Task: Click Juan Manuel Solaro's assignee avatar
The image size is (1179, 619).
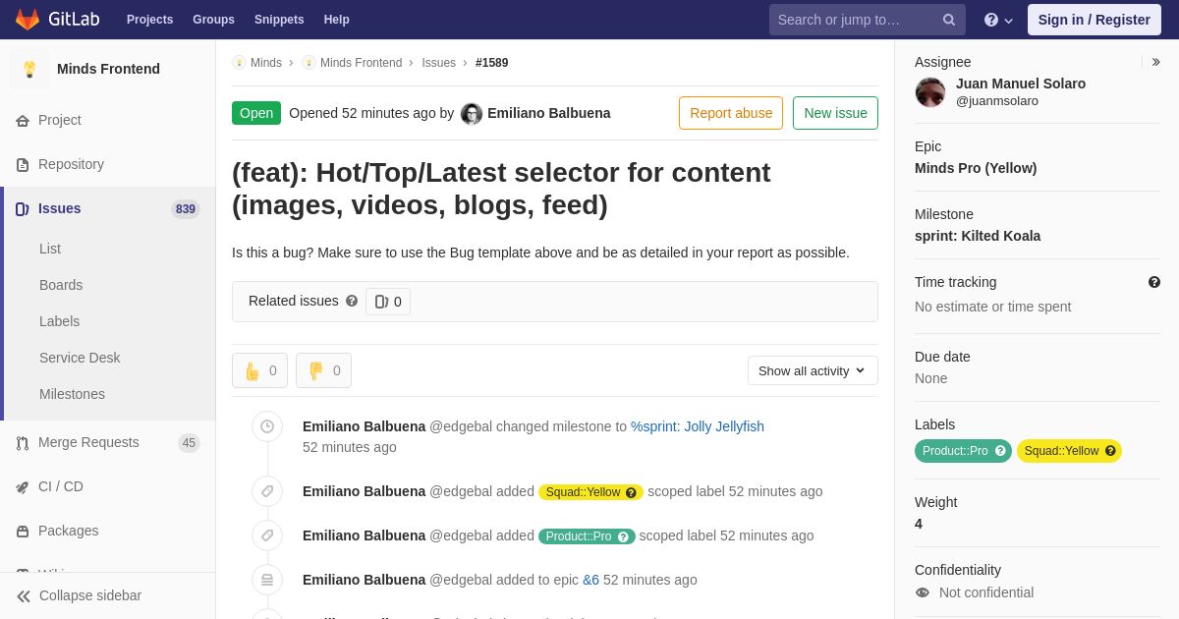Action: tap(930, 92)
